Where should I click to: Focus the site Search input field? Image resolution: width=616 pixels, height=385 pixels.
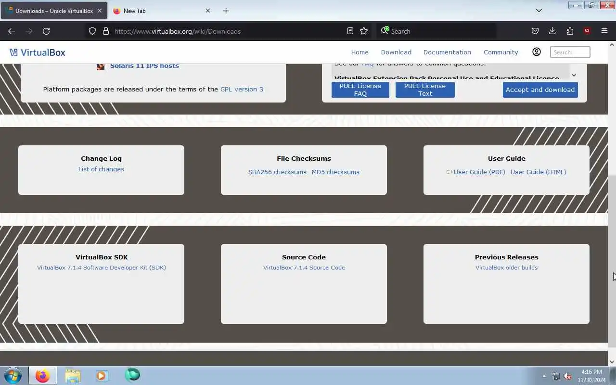tap(570, 52)
